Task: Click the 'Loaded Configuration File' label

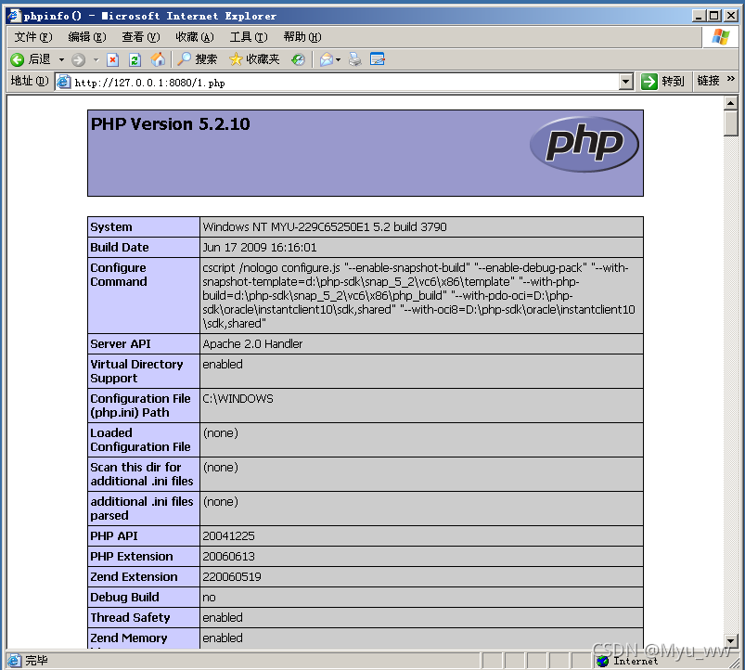Action: 141,440
